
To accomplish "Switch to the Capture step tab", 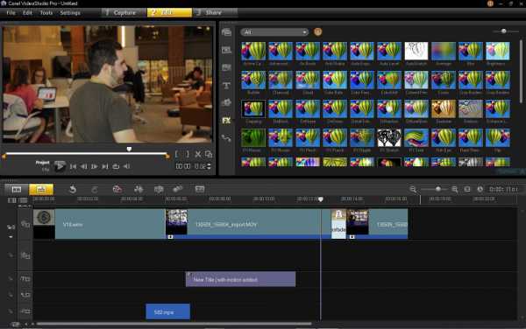I will (124, 13).
